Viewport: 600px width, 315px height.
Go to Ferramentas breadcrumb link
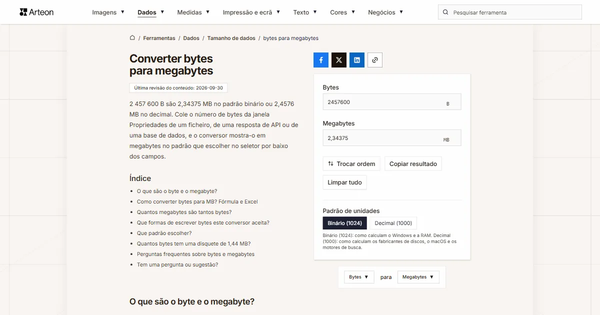[159, 38]
